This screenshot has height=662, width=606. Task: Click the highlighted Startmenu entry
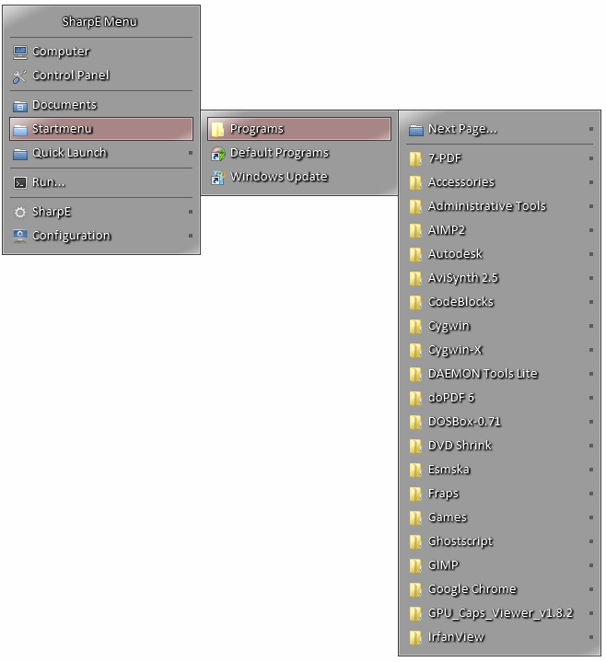pos(101,129)
